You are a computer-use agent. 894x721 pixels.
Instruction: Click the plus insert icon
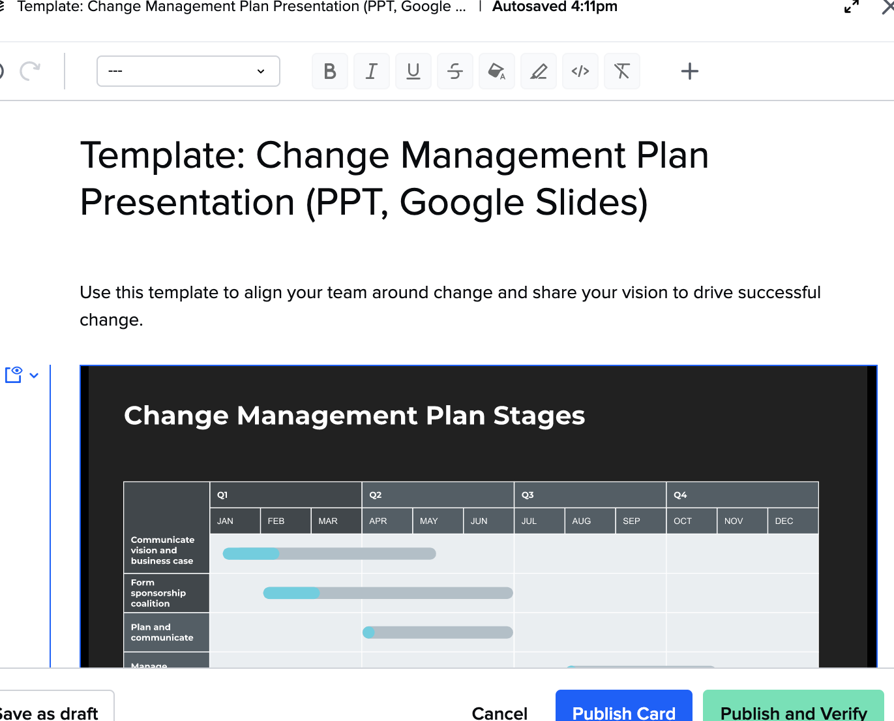[690, 71]
